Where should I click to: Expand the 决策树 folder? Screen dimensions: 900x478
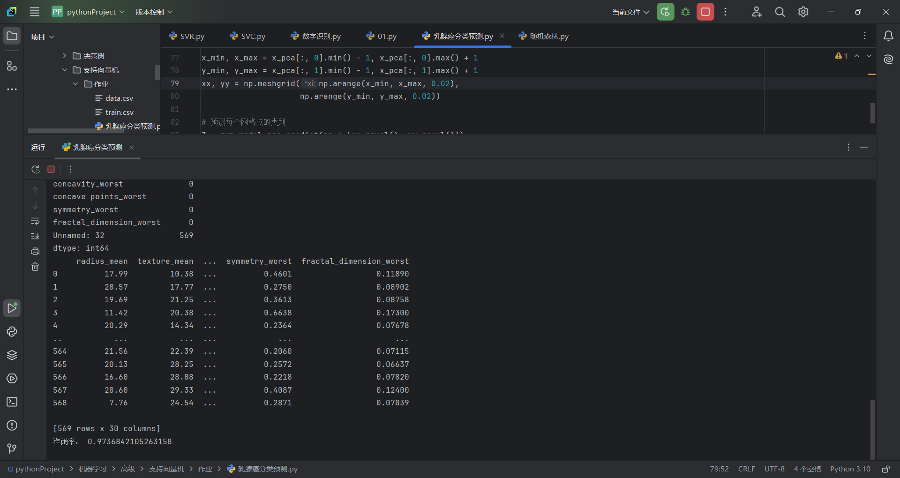(65, 56)
